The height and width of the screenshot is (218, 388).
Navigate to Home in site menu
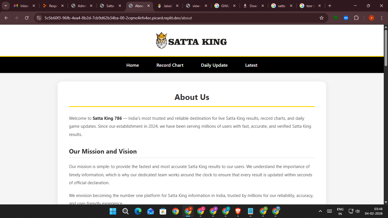tap(133, 65)
